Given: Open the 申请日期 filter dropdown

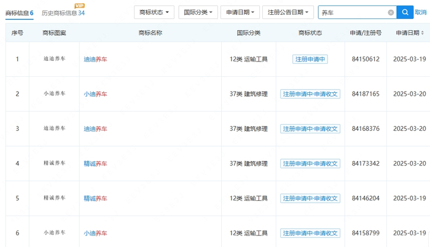Looking at the screenshot, I should tap(240, 12).
